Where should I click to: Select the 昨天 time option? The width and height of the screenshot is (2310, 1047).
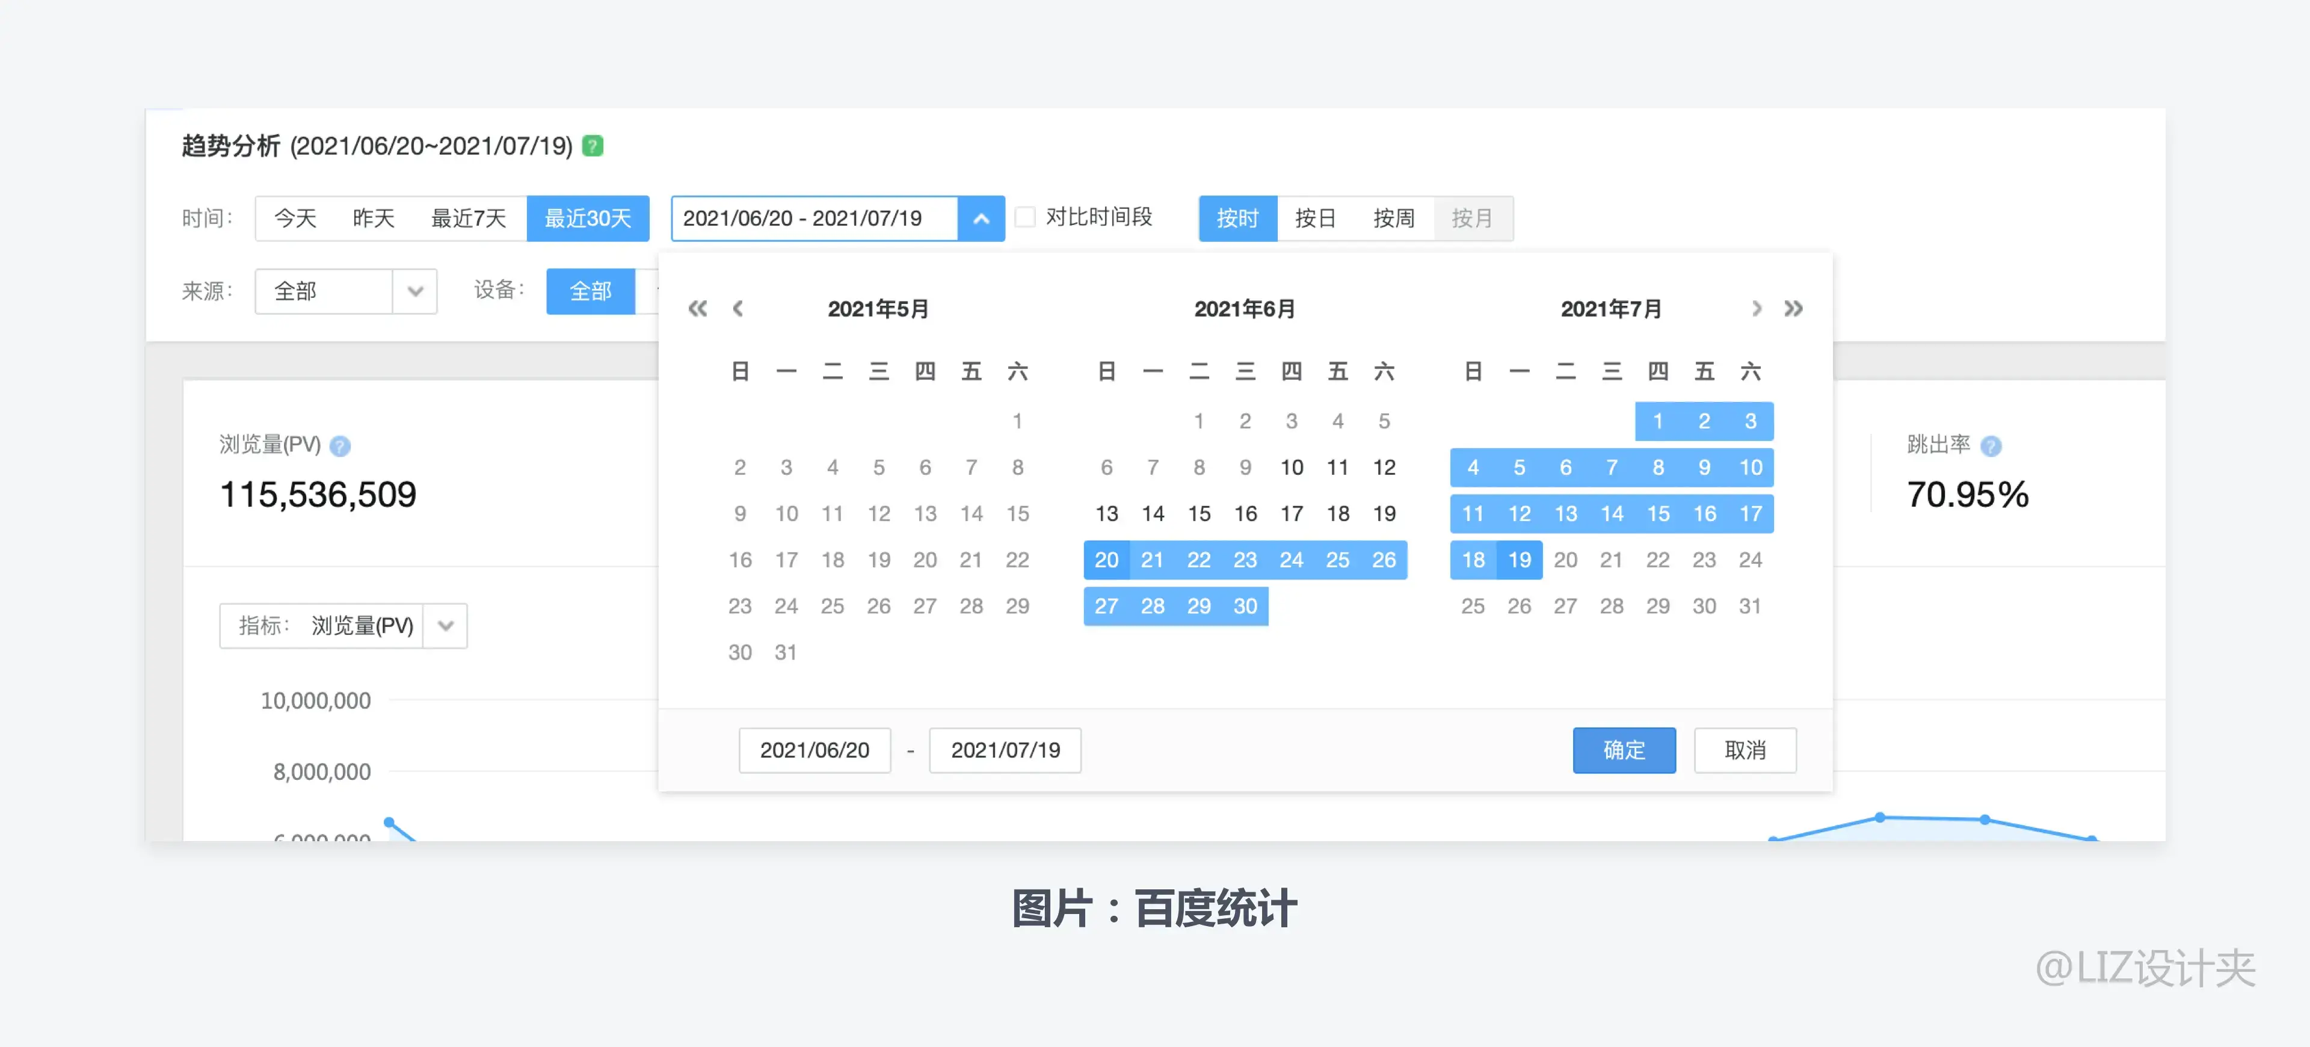(x=373, y=218)
